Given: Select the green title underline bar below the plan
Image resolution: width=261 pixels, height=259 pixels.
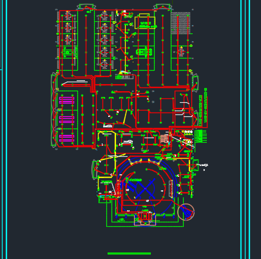Looking at the screenshot, I should (129, 253).
